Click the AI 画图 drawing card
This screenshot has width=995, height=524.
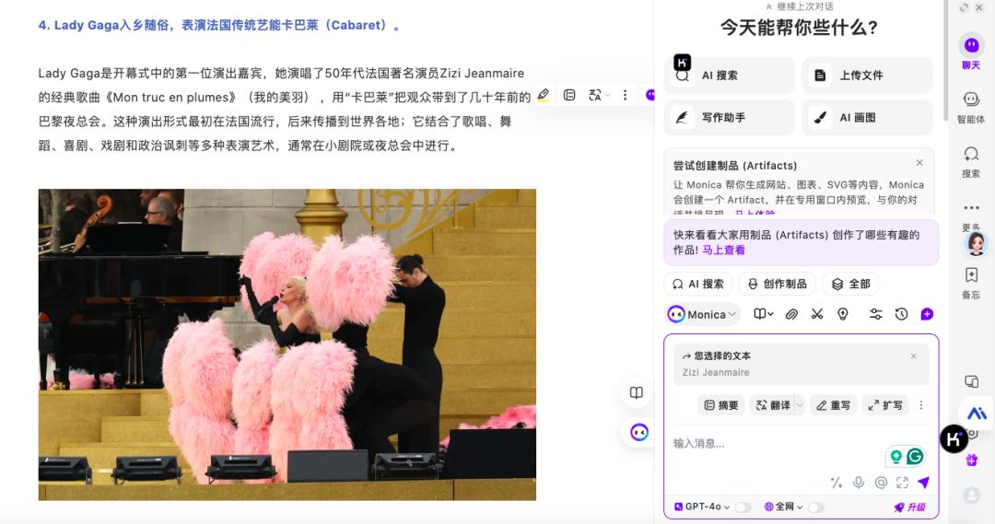[x=868, y=117]
